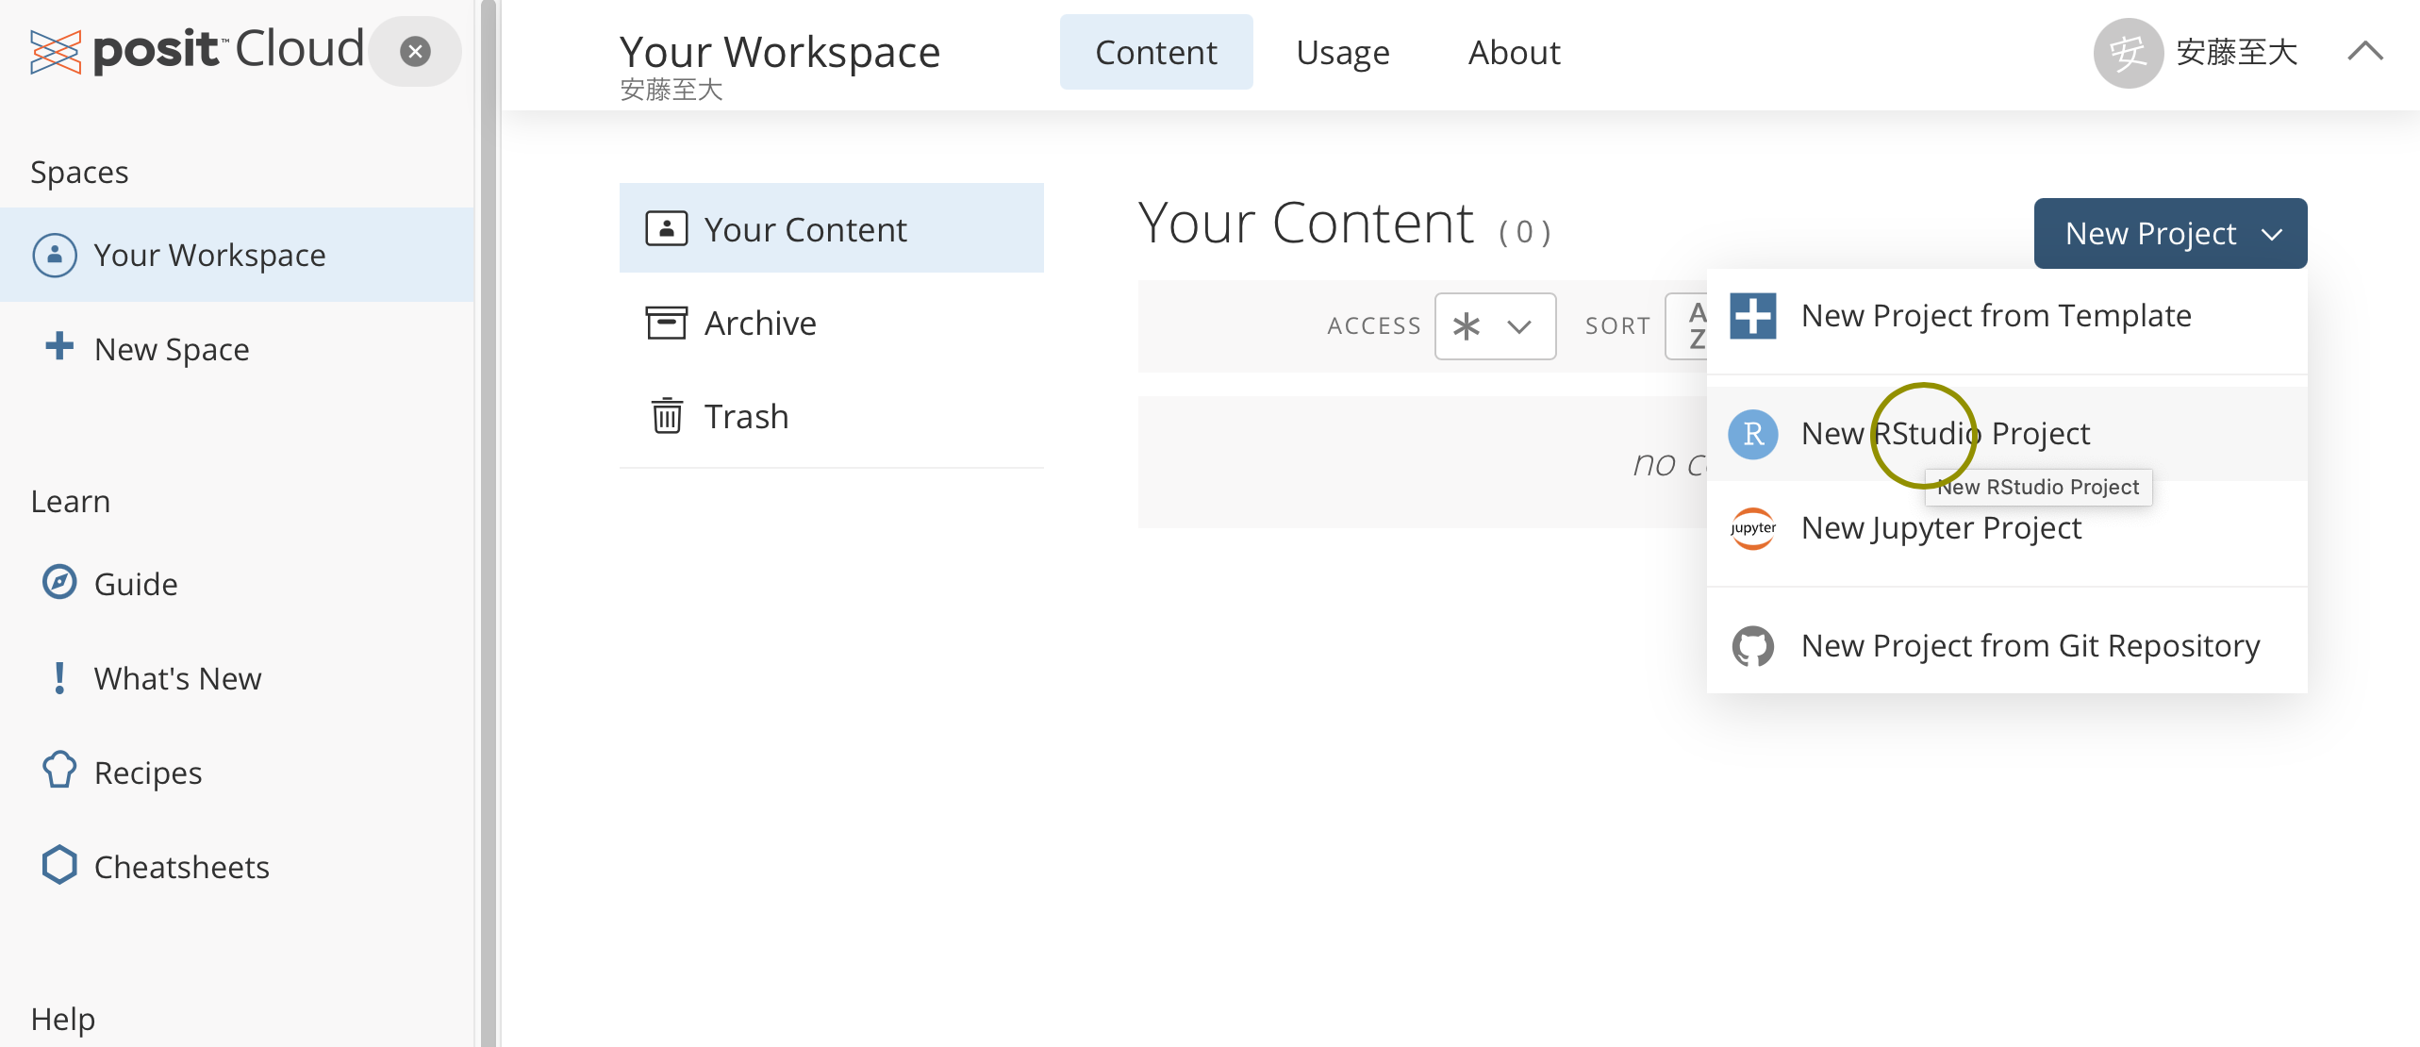Switch to the About tab

(x=1514, y=52)
